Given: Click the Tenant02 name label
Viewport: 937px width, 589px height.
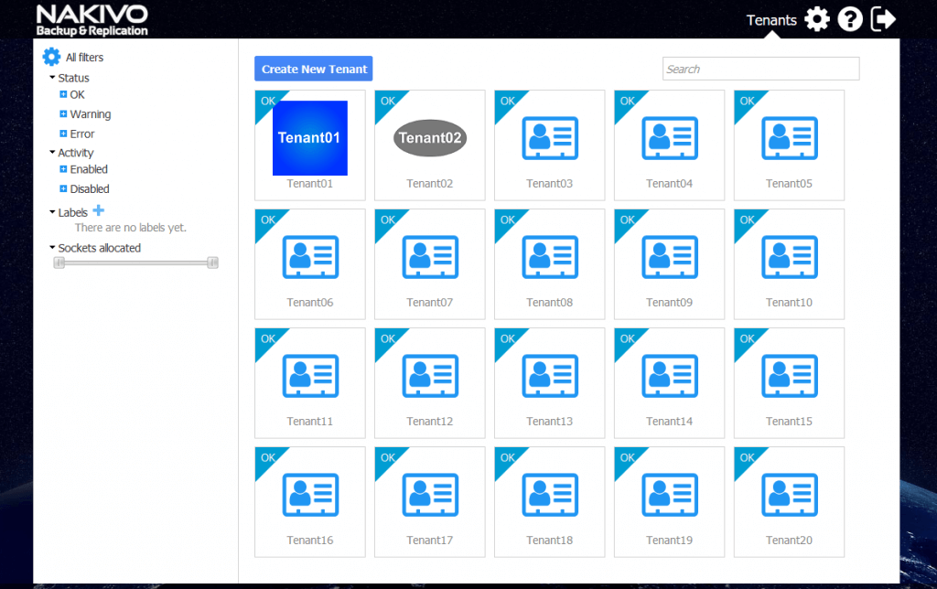Looking at the screenshot, I should 430,184.
